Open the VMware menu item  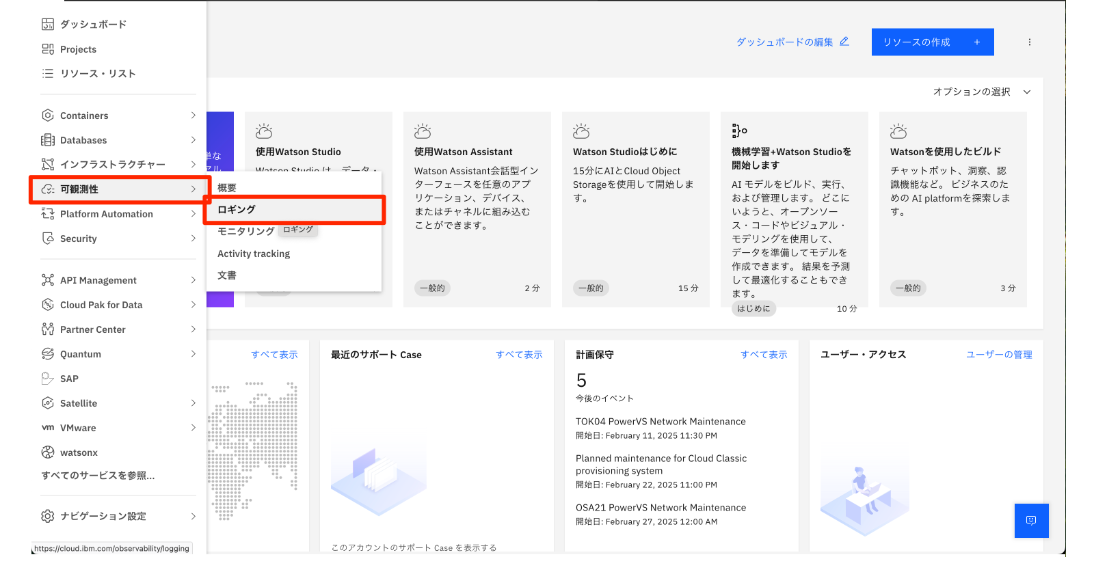click(x=119, y=428)
